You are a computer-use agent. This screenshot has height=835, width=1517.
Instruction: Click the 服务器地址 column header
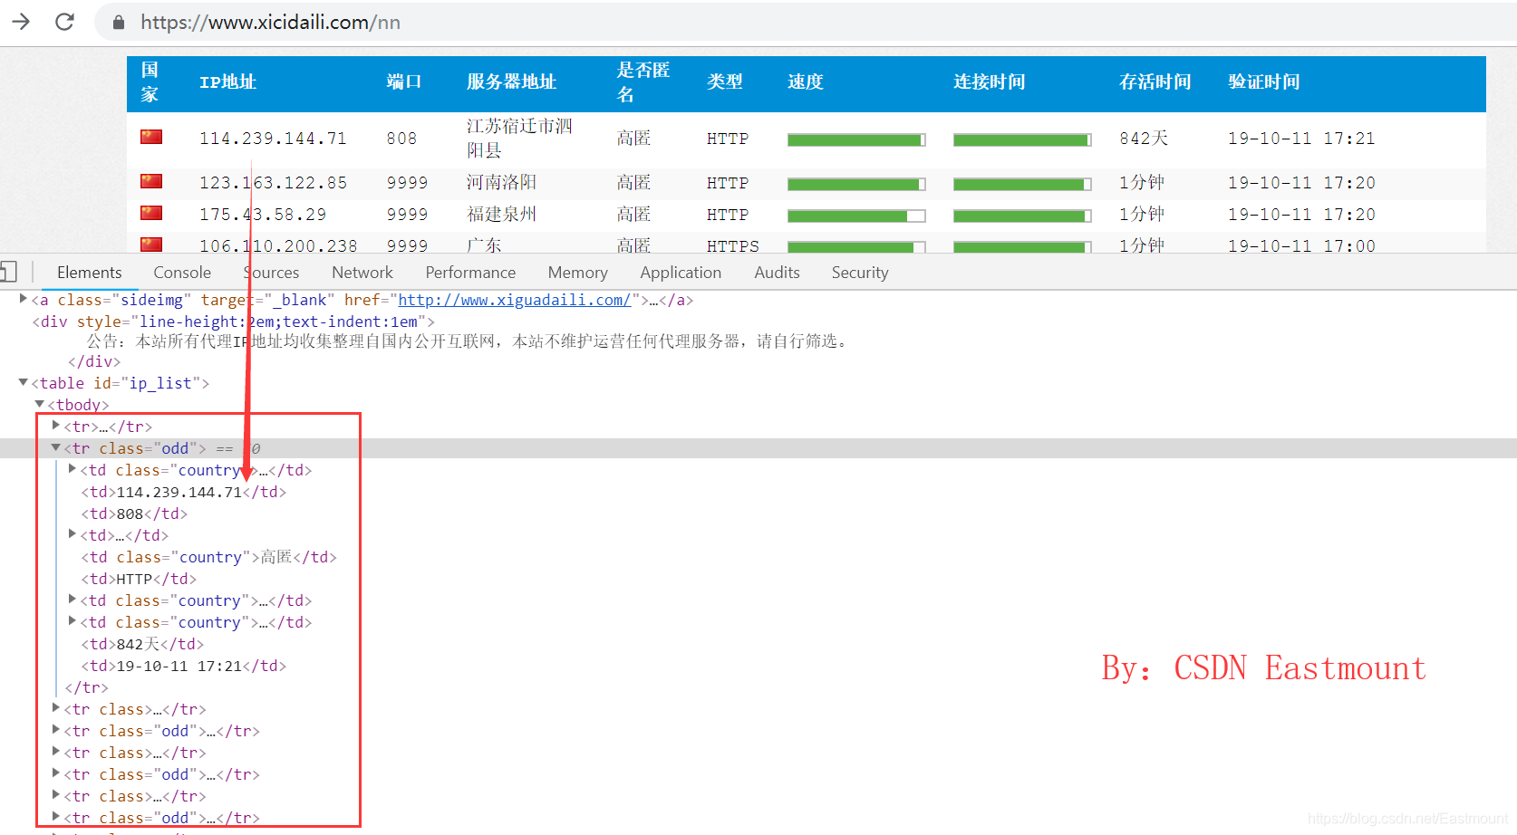coord(511,82)
